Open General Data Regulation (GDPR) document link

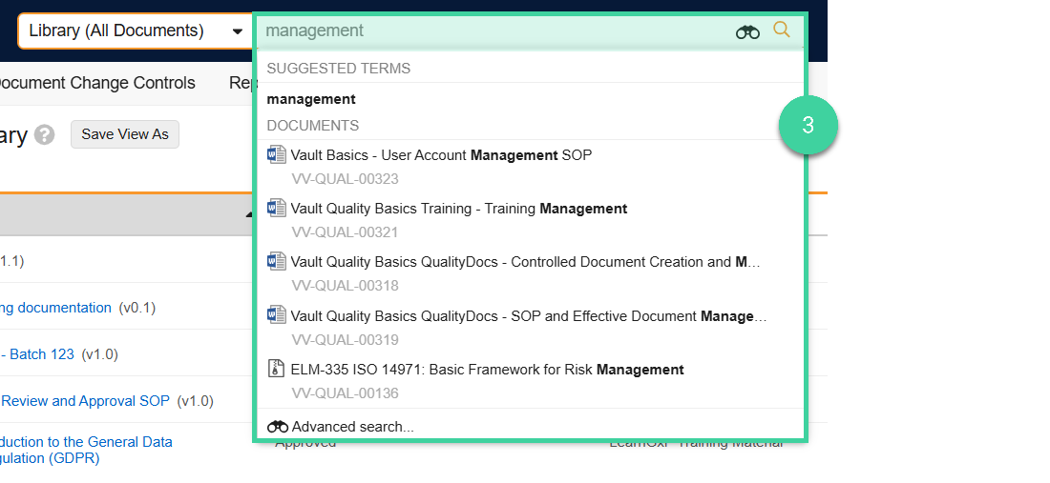pos(86,451)
